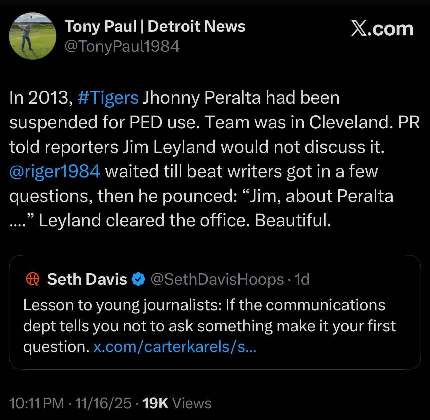
Task: Open Tony Paul's golf profile picture
Action: pyautogui.click(x=32, y=36)
